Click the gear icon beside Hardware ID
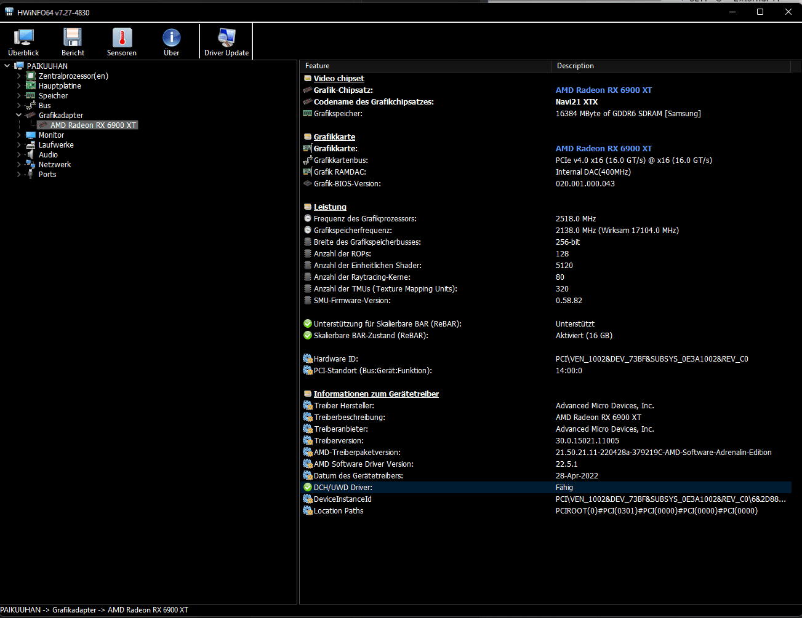The image size is (802, 618). coord(308,359)
